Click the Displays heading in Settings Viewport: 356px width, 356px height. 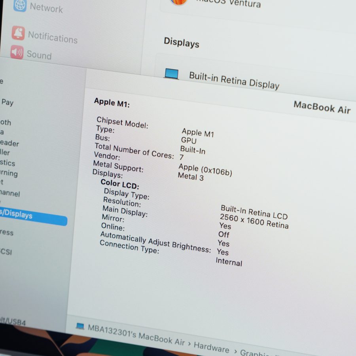pyautogui.click(x=182, y=42)
